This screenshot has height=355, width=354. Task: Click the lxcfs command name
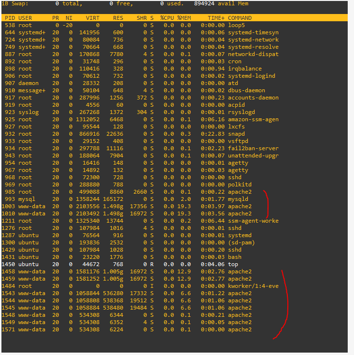[236, 127]
